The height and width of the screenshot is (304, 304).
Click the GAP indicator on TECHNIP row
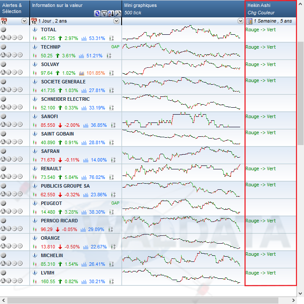coord(116,47)
